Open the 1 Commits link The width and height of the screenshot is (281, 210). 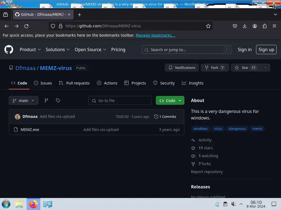click(165, 116)
